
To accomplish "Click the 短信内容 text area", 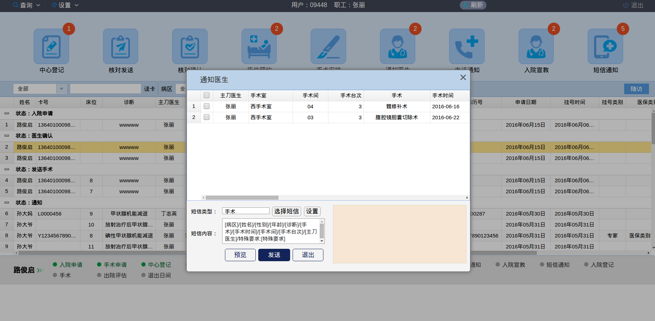I will click(x=271, y=231).
